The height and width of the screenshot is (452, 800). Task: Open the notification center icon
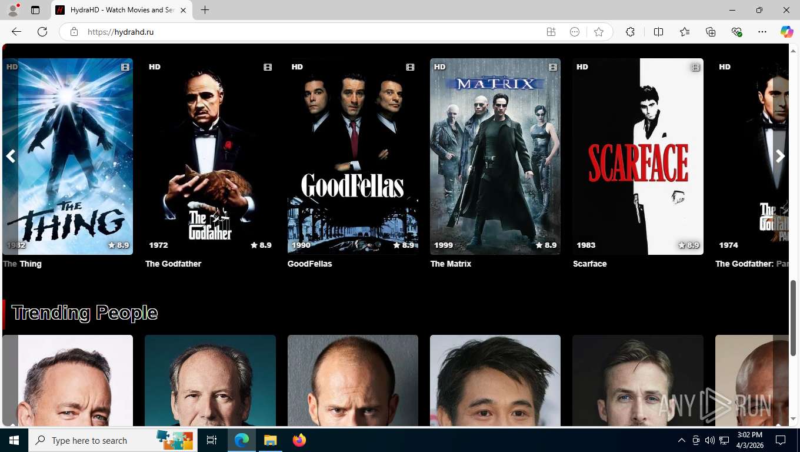[781, 440]
